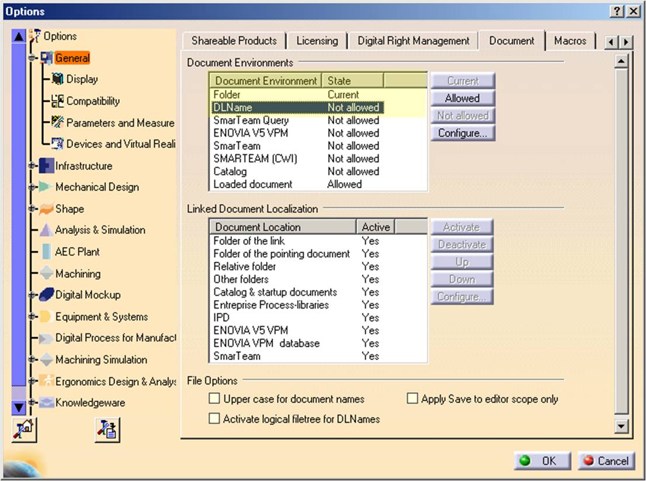Switch to the Macros tab
This screenshot has height=481, width=646.
570,41
